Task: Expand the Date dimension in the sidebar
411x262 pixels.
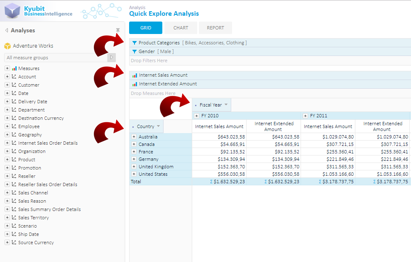Action: (x=7, y=93)
